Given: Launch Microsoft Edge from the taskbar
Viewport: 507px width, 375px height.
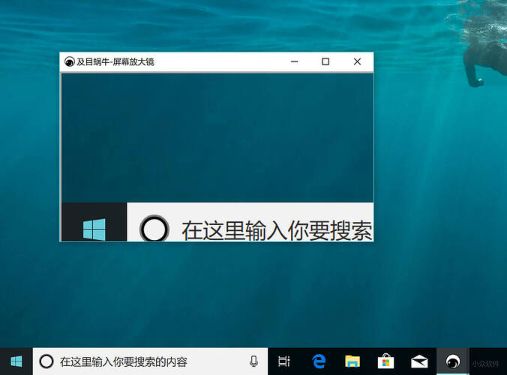Looking at the screenshot, I should [x=319, y=361].
